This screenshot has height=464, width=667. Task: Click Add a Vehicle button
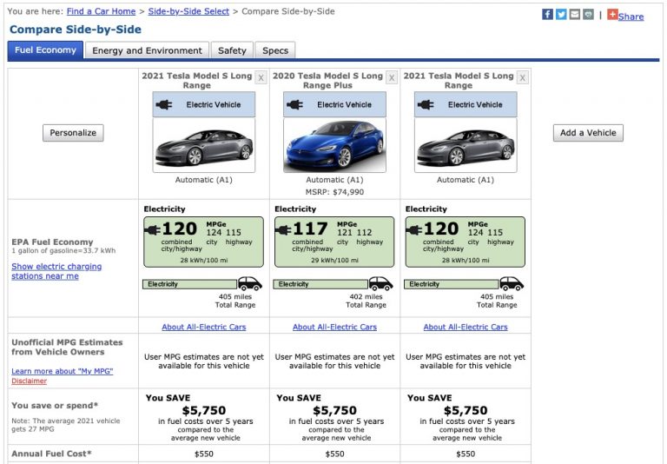click(588, 133)
